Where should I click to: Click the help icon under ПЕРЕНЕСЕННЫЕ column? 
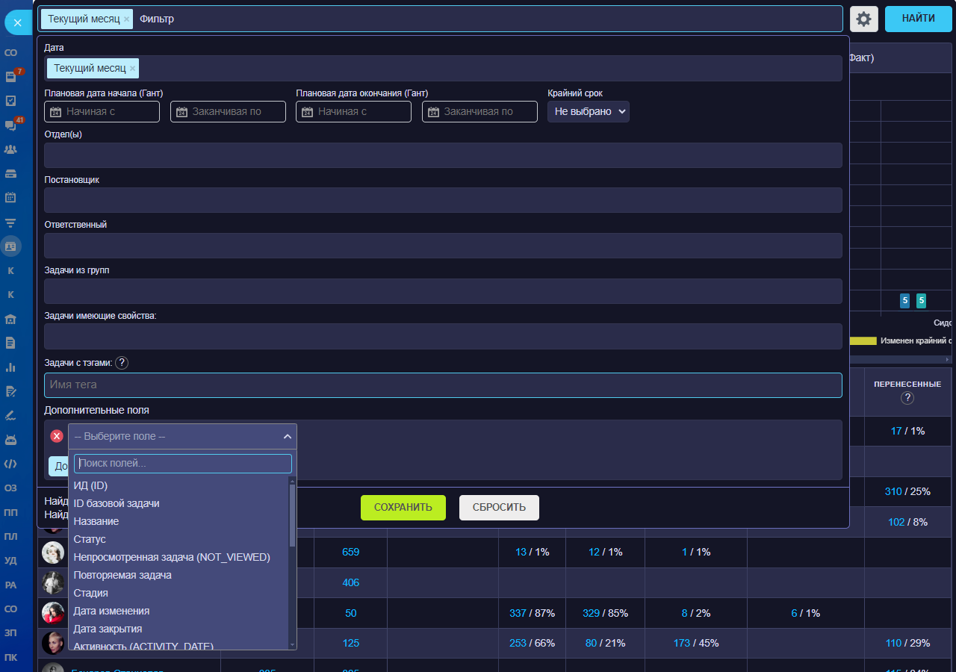pyautogui.click(x=907, y=398)
